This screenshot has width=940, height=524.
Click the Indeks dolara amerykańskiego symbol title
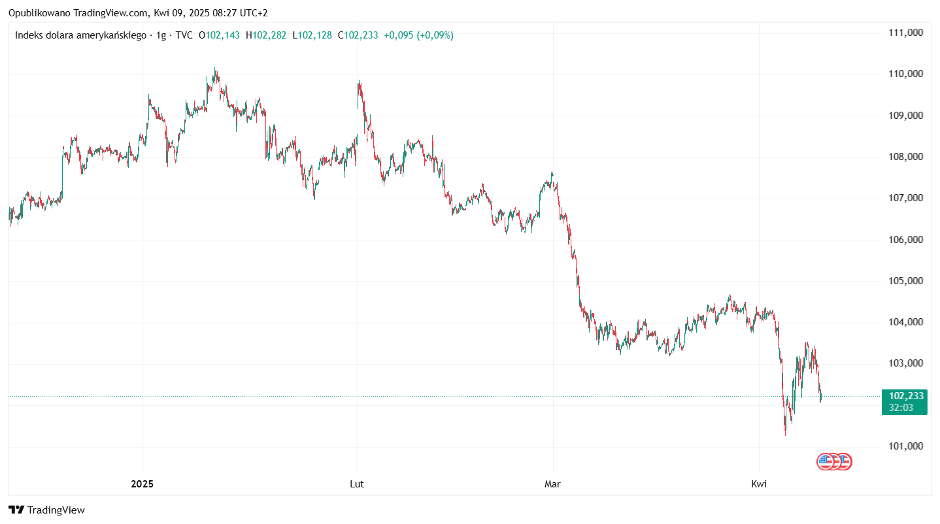coord(80,35)
